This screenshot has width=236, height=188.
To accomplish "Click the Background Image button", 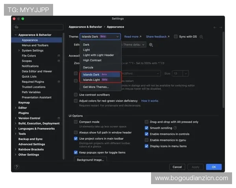I will (x=90, y=160).
